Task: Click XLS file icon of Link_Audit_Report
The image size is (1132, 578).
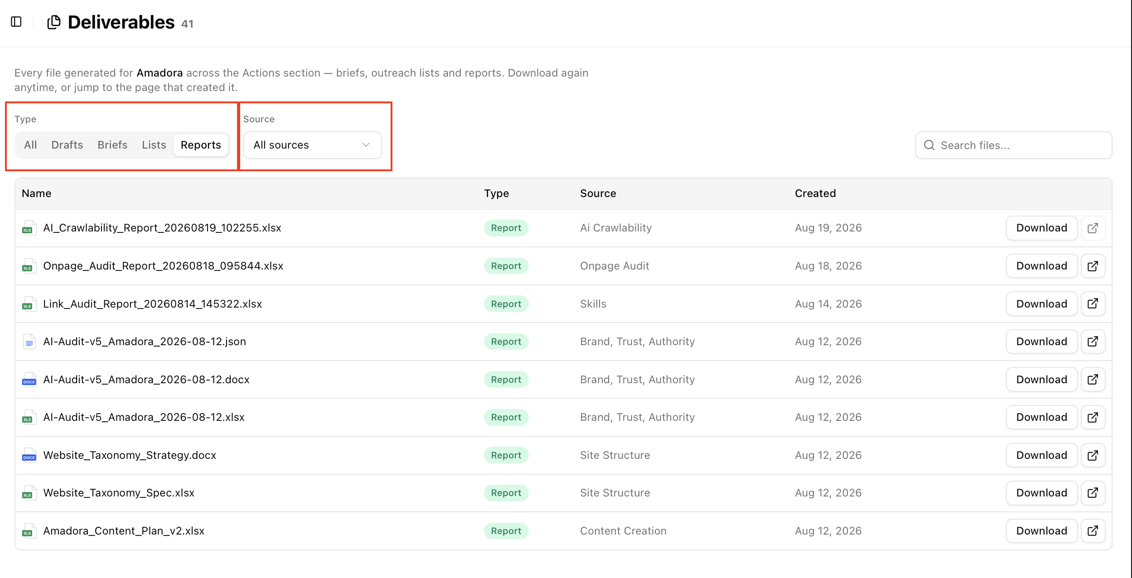Action: [x=29, y=303]
